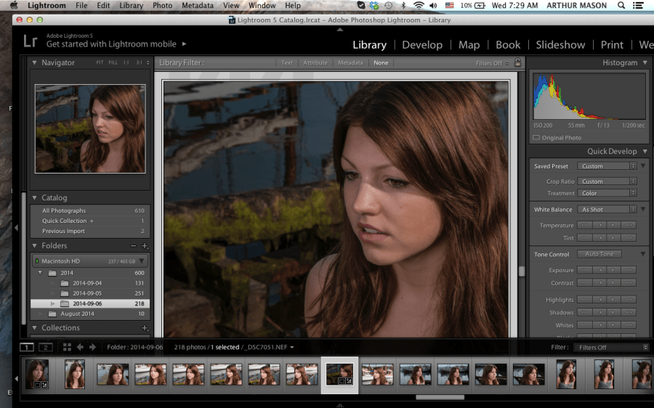This screenshot has width=654, height=408.
Task: Click the filmstrip horizontal scrollbar
Action: point(440,397)
